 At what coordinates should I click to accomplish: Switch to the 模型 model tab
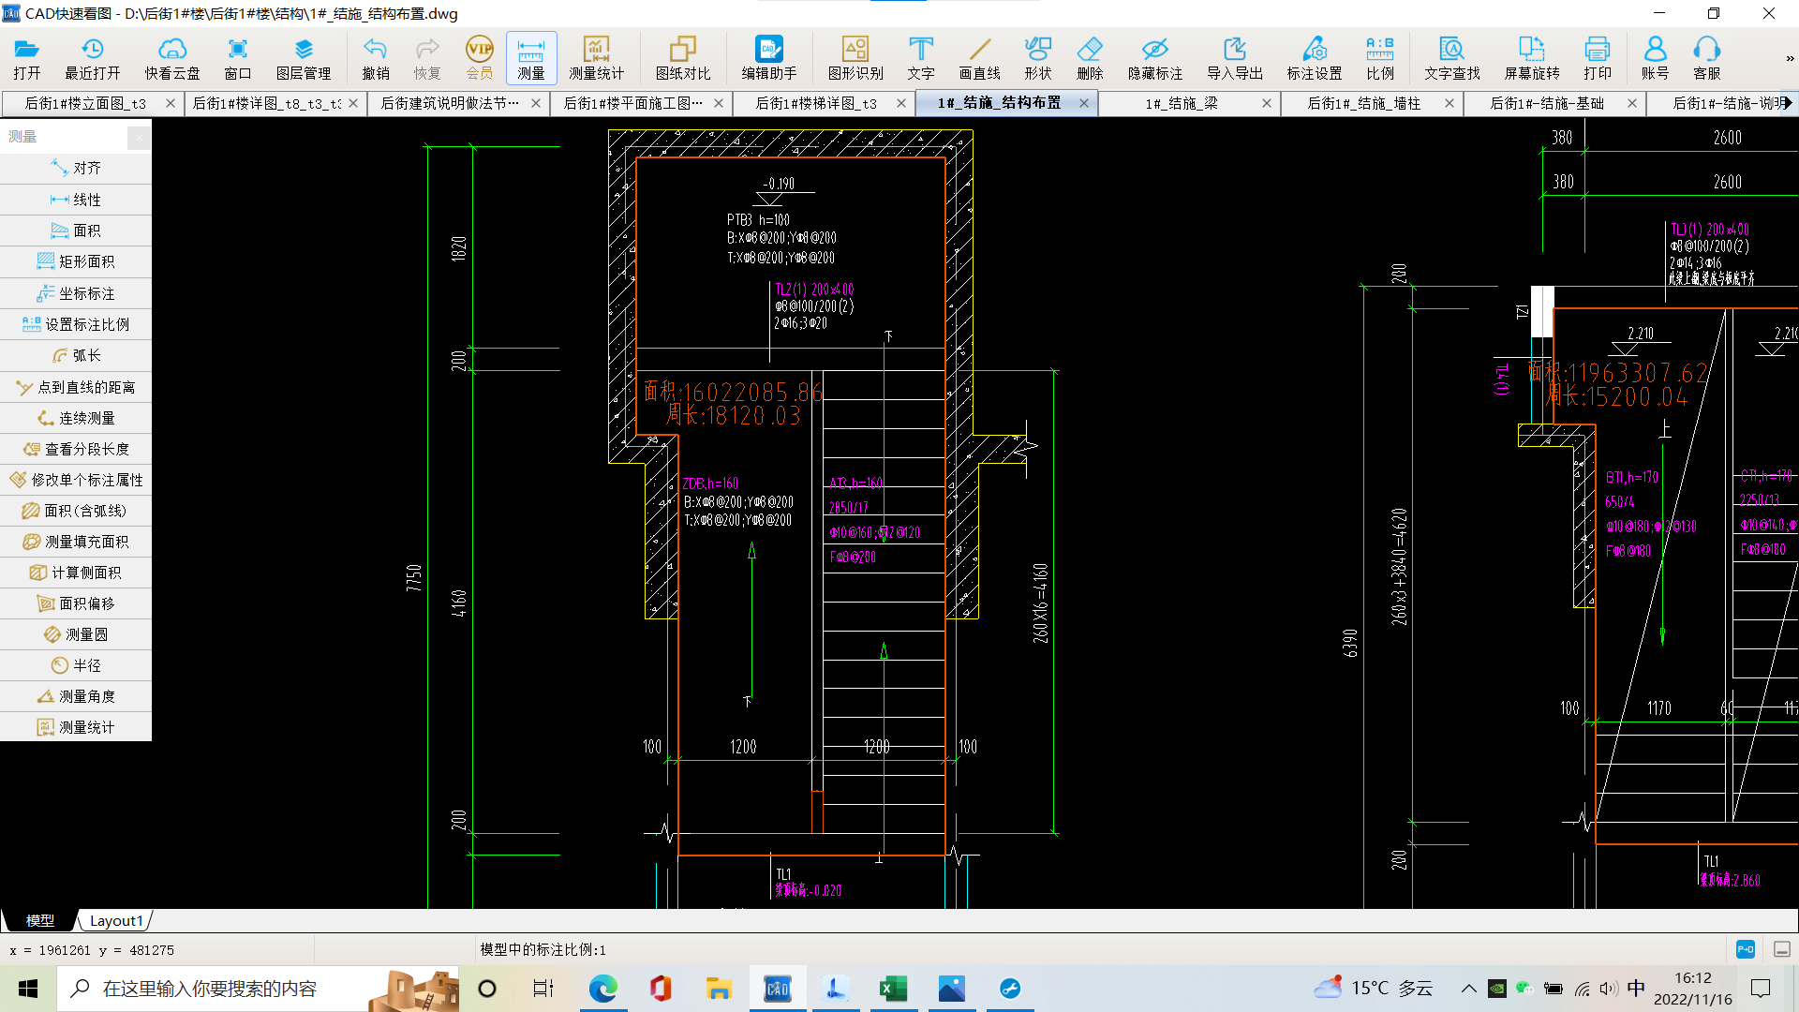[39, 920]
